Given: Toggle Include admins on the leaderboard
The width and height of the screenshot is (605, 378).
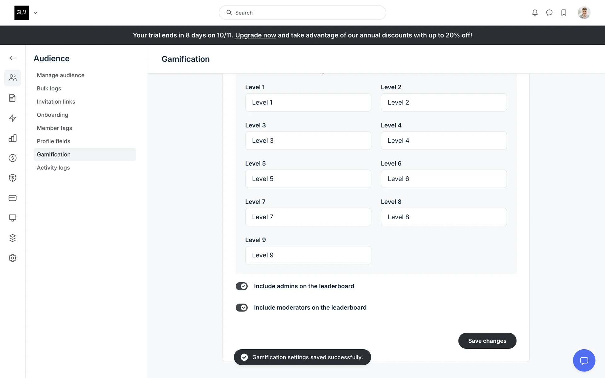Looking at the screenshot, I should tap(242, 286).
